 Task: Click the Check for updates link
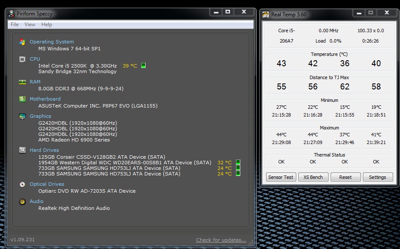click(221, 240)
